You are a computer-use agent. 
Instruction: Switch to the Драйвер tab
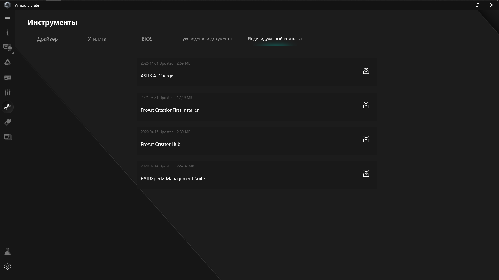pyautogui.click(x=47, y=39)
